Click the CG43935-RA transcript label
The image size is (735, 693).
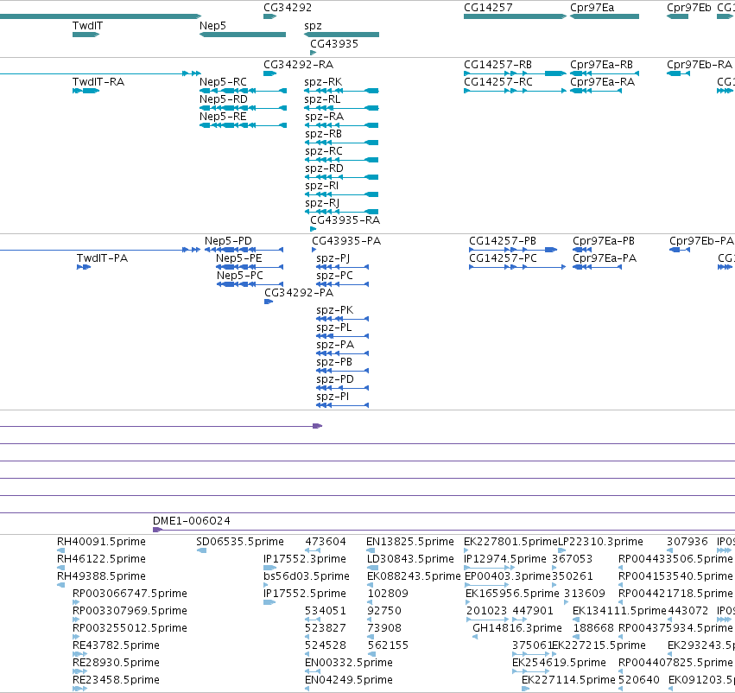(345, 220)
